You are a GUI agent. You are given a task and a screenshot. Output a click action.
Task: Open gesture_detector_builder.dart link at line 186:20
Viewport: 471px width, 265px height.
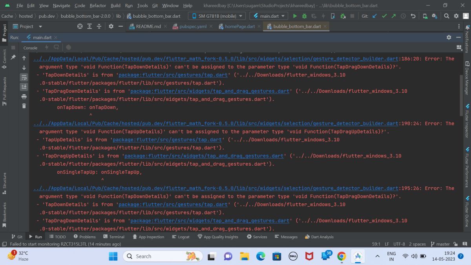coord(216,58)
